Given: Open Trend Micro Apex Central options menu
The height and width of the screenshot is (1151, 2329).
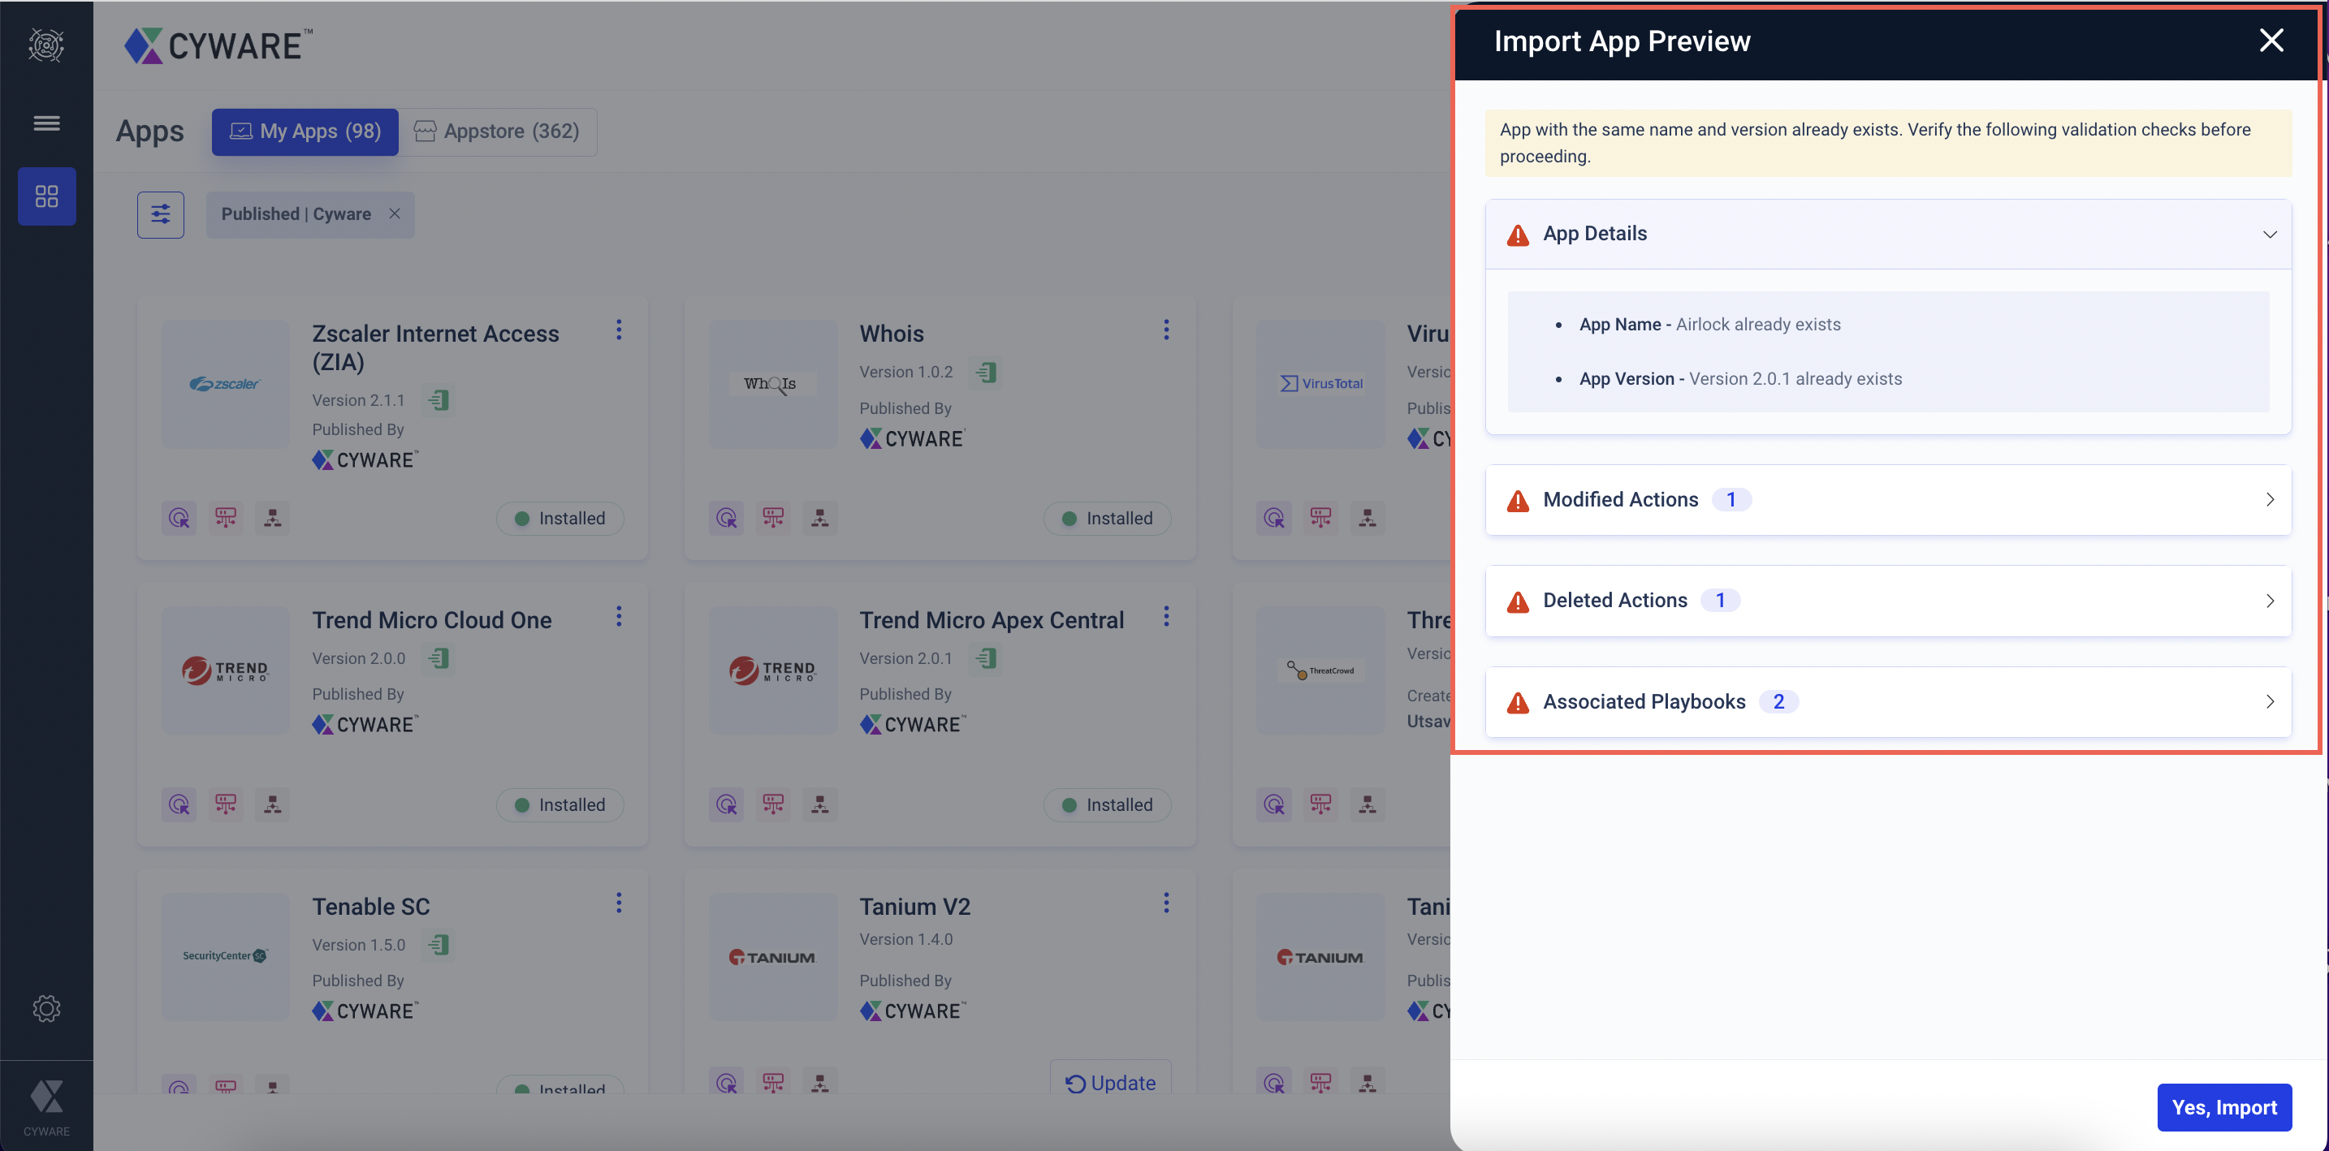Looking at the screenshot, I should (1165, 616).
